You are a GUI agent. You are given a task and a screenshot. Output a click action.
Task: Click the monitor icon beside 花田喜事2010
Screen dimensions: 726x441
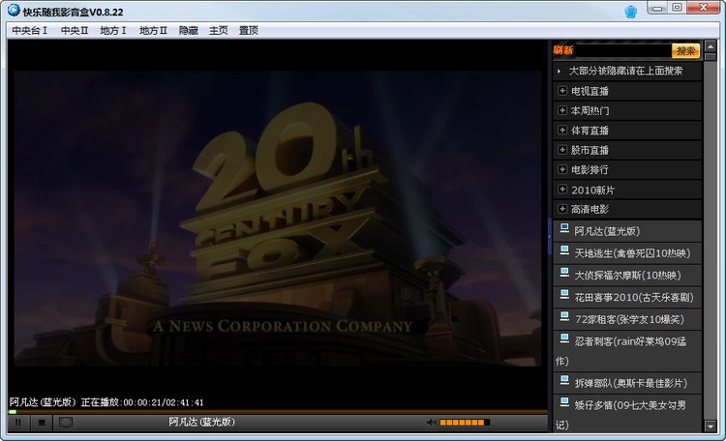[563, 295]
